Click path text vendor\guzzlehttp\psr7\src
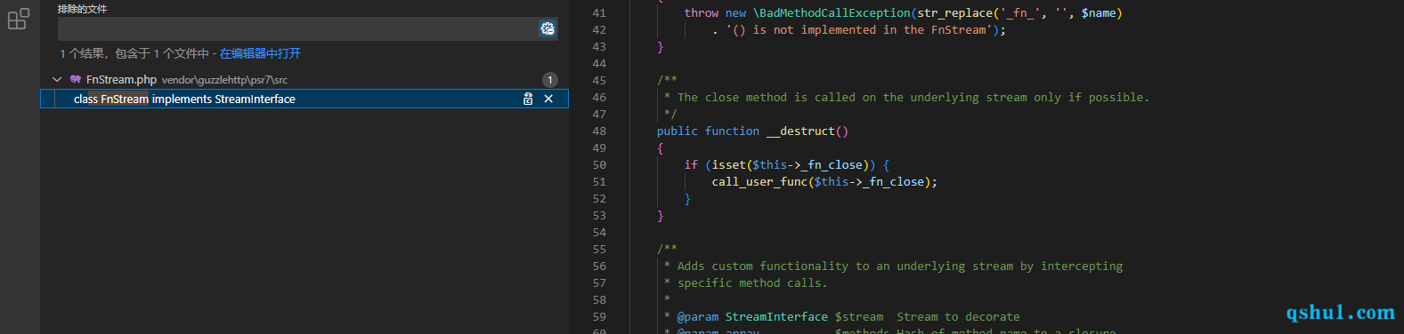 coord(224,80)
